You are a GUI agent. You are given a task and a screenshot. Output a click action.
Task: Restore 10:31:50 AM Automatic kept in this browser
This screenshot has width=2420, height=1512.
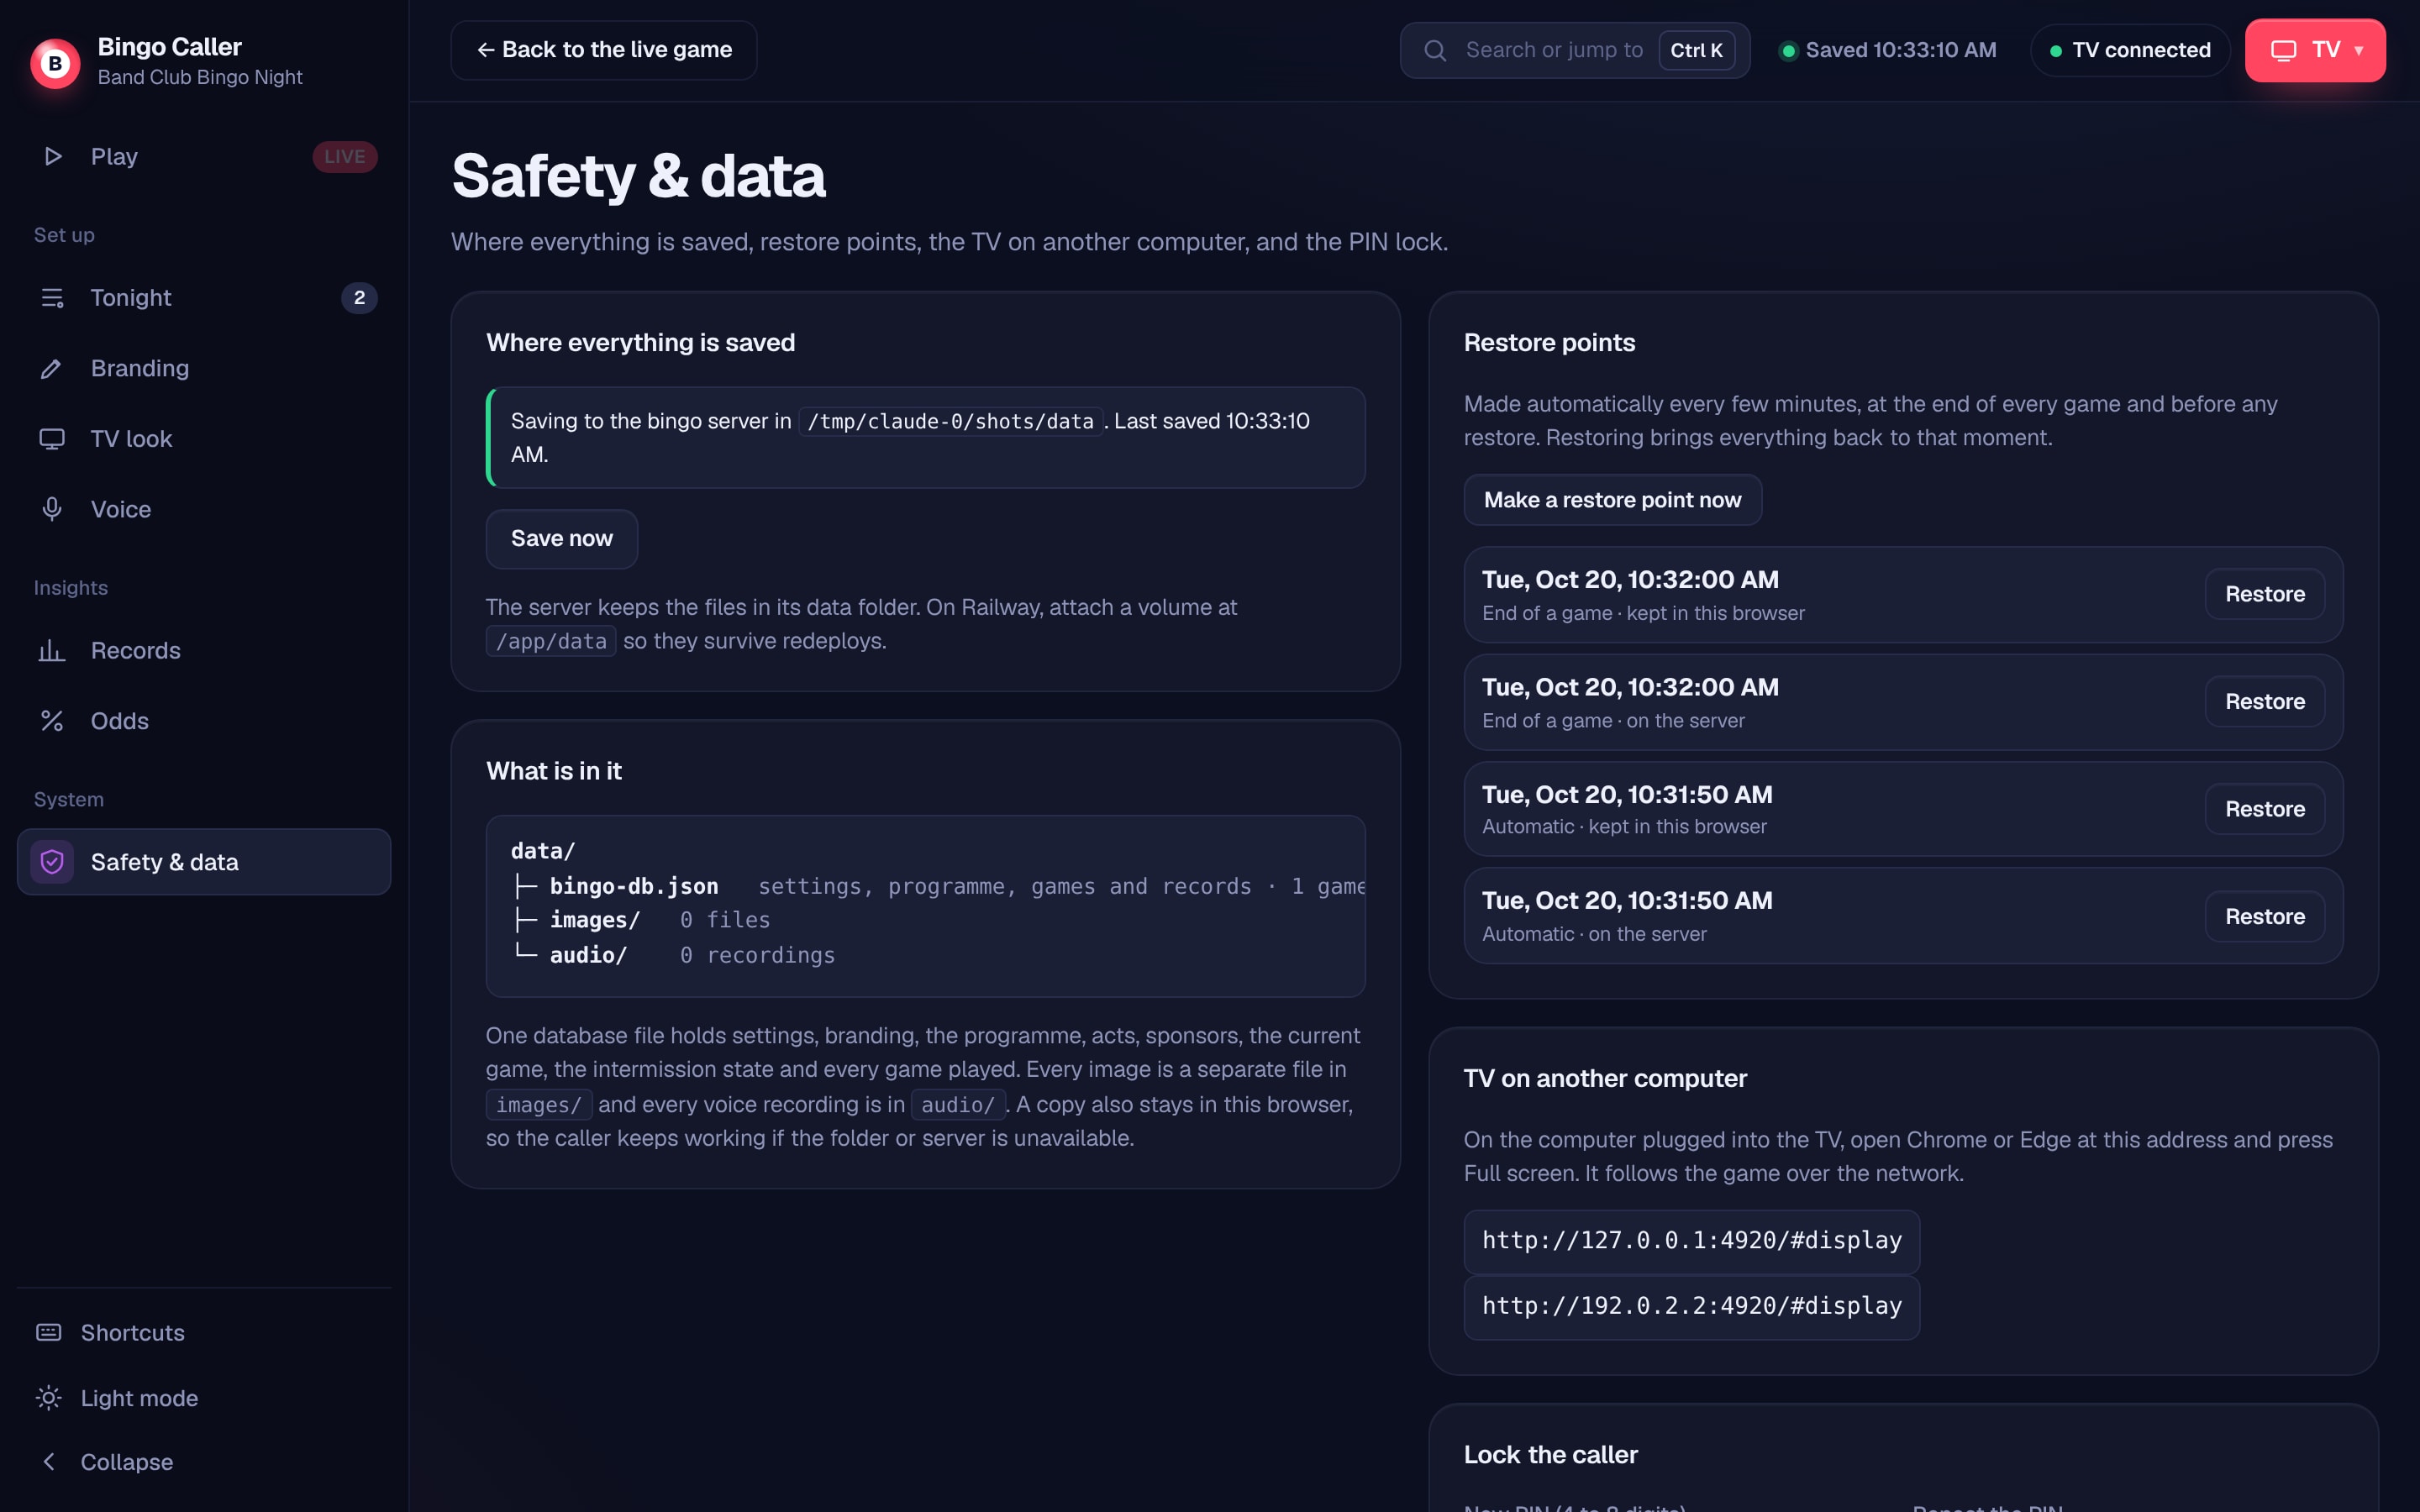2265,809
